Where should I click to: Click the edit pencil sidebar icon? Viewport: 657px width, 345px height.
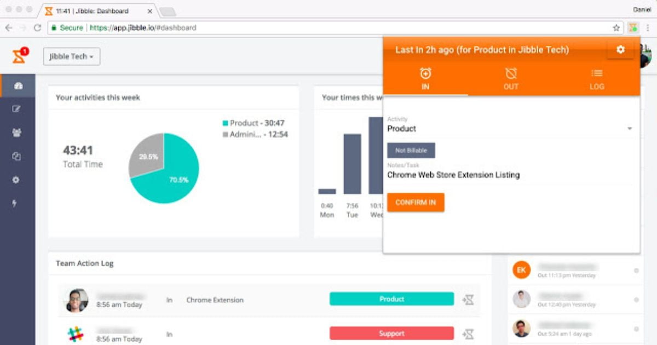16,109
